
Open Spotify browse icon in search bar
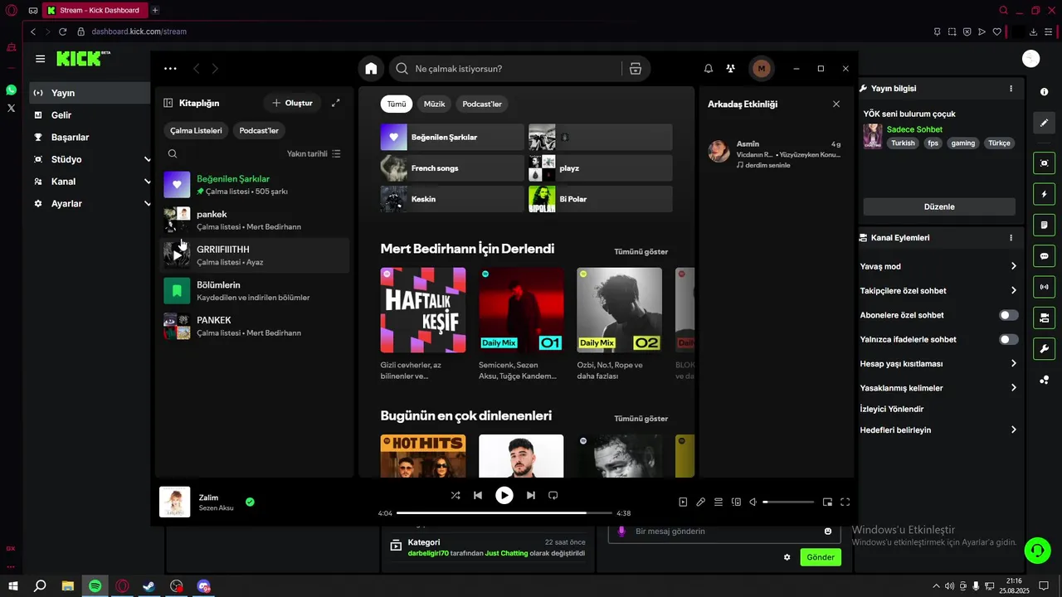click(636, 69)
